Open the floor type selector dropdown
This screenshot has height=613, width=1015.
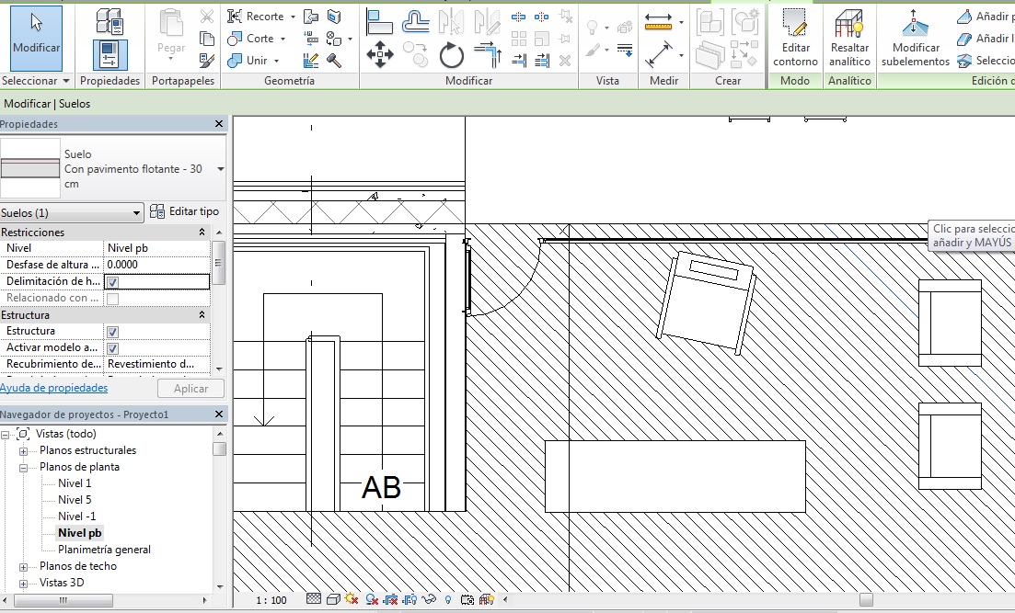point(220,169)
